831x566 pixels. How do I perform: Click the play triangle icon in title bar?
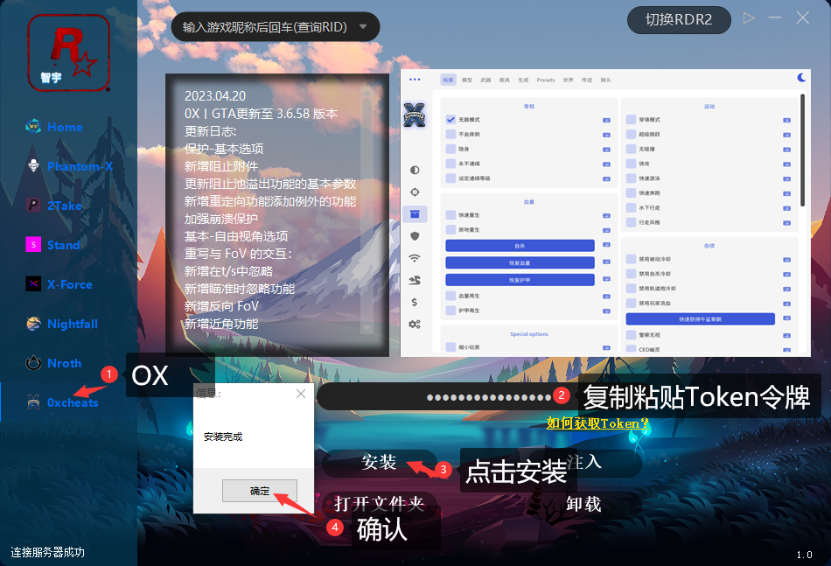tap(748, 18)
